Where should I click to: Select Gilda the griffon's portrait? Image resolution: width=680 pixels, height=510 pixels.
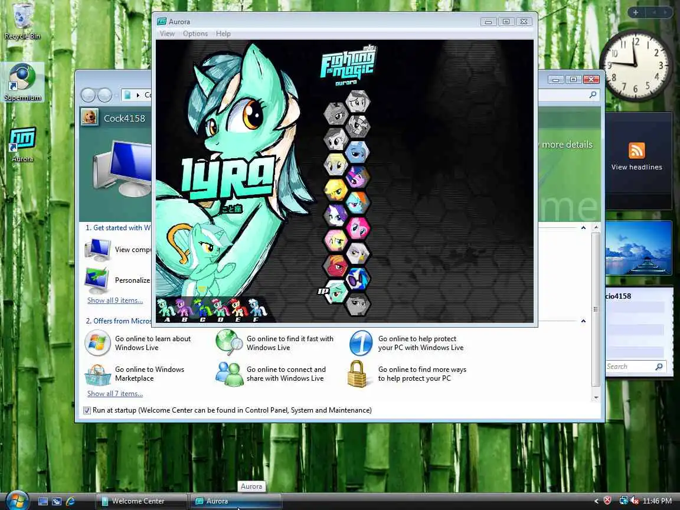click(358, 253)
